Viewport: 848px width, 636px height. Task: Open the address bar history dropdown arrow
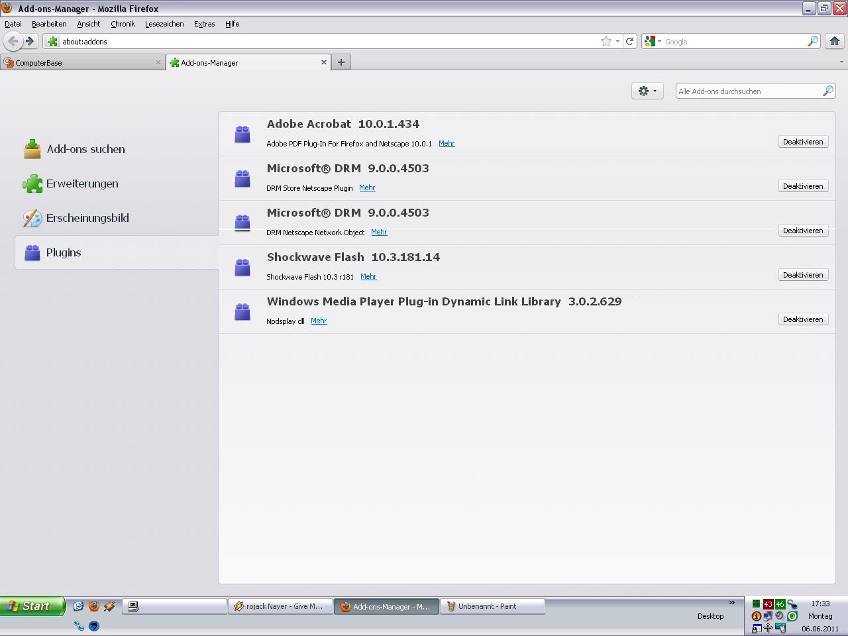pyautogui.click(x=617, y=41)
